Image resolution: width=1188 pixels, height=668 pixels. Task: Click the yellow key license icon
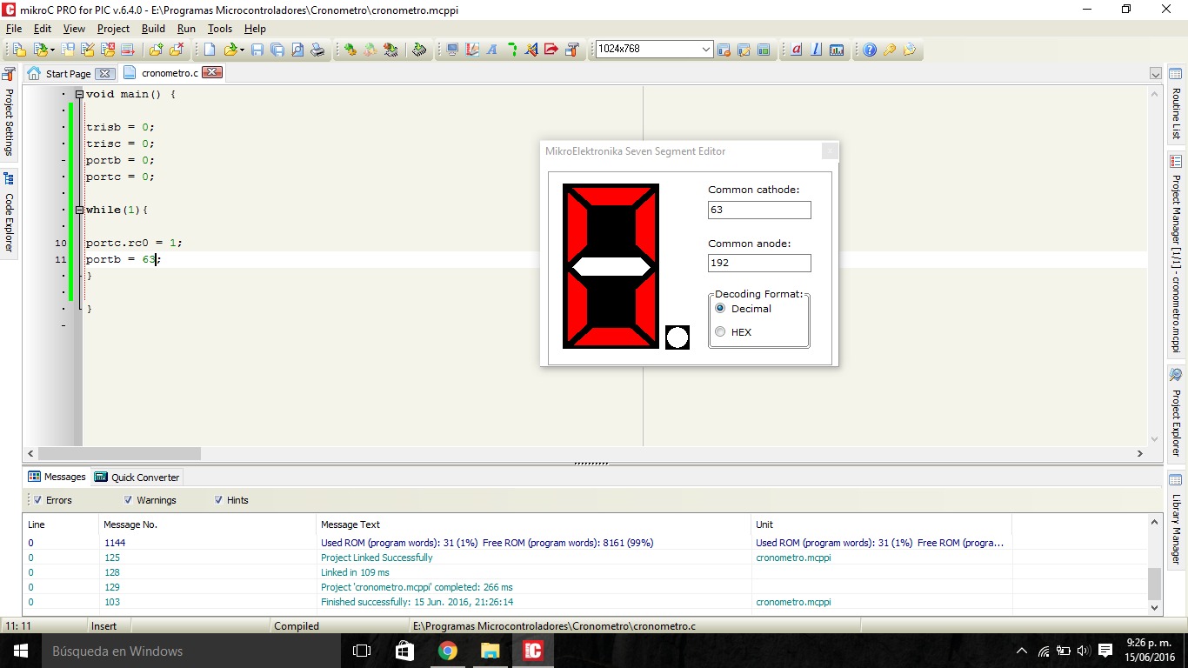pyautogui.click(x=890, y=50)
